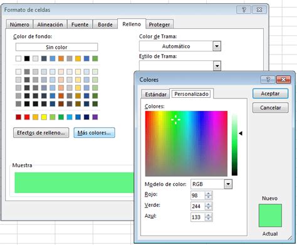
Task: Decrease the Rojo value with down arrow
Action: point(208,197)
